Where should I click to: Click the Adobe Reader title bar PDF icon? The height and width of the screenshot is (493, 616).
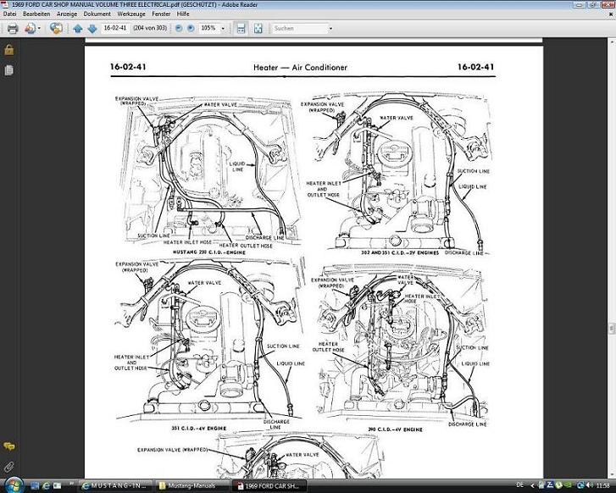coord(4,5)
